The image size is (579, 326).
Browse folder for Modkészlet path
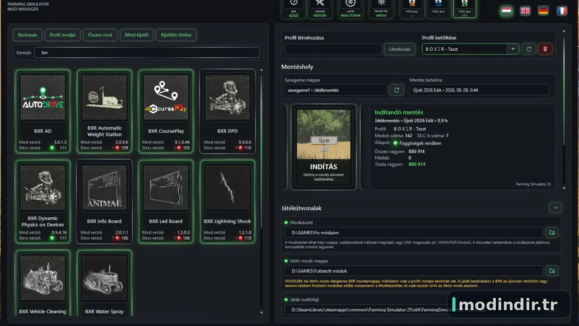pos(552,233)
